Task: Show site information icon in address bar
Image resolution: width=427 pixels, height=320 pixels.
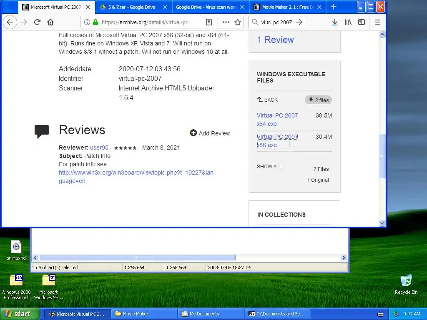Action: (87, 22)
